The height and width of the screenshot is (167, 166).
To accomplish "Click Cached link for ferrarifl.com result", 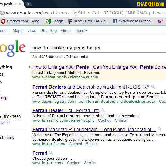I will (x=75, y=144).
